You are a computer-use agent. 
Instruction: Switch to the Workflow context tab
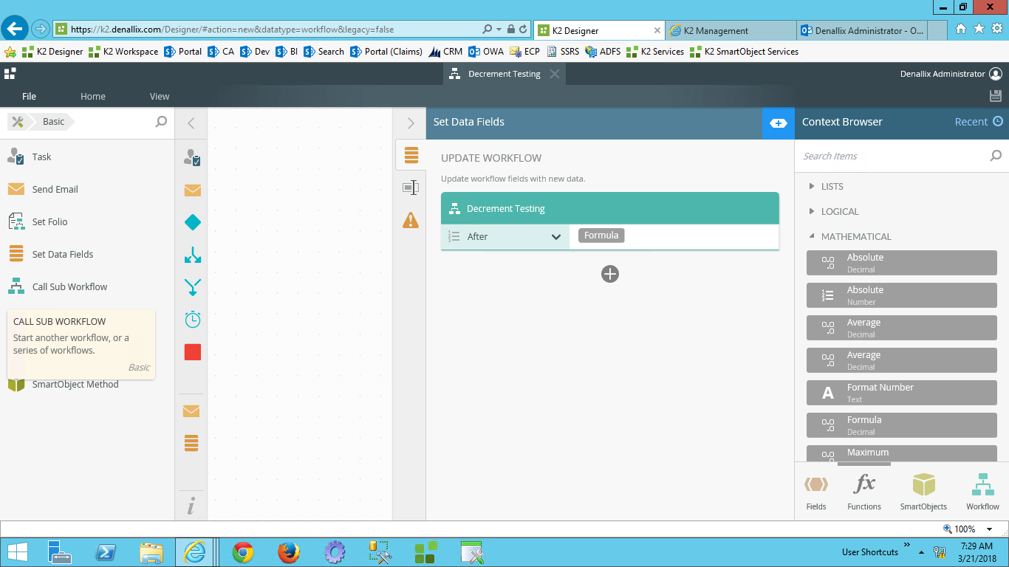point(982,492)
